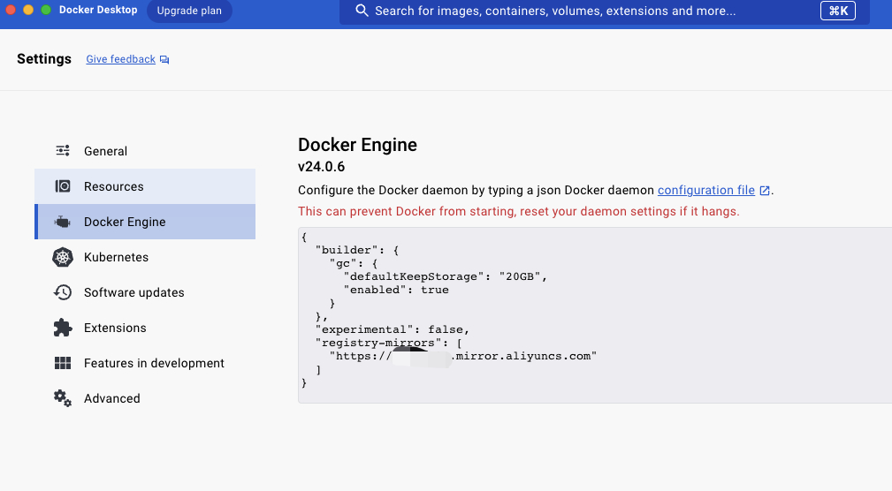The image size is (892, 491).
Task: Click the "registry-mirrors" line
Action: [x=389, y=343]
